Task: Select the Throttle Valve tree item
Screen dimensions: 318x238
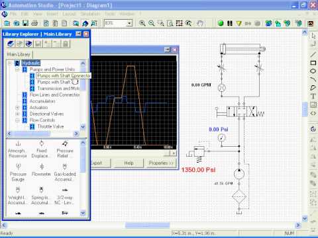Action: click(x=50, y=126)
